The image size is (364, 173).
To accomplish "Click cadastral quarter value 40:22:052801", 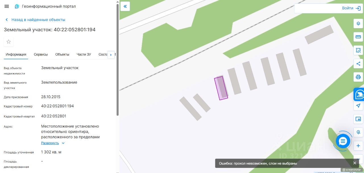I will pos(54,116).
